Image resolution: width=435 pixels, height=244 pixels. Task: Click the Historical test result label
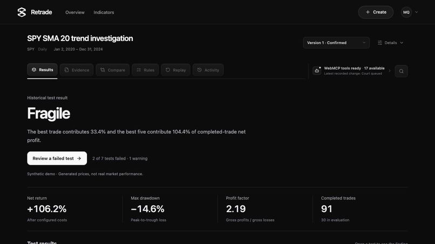tap(47, 98)
